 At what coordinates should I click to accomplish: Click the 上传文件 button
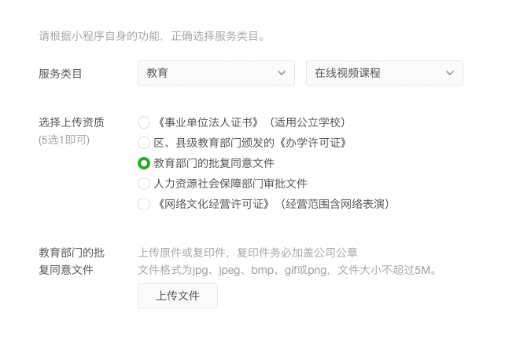click(178, 296)
